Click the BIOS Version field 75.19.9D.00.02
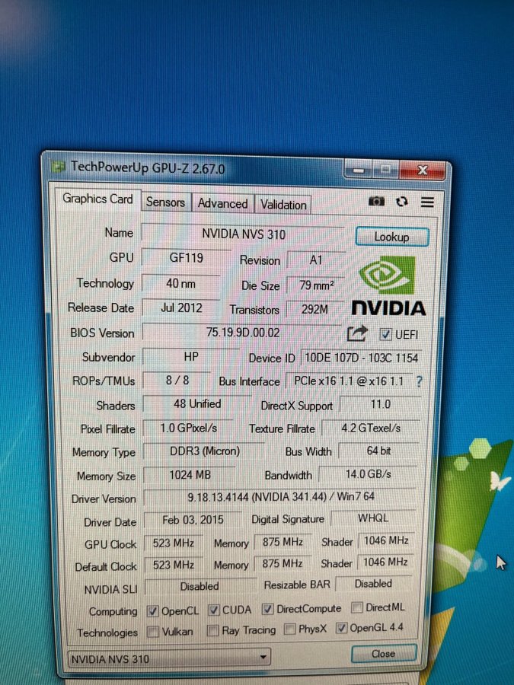The image size is (514, 685). click(x=243, y=333)
